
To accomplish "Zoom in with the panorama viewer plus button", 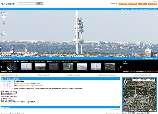I will point(4,21).
